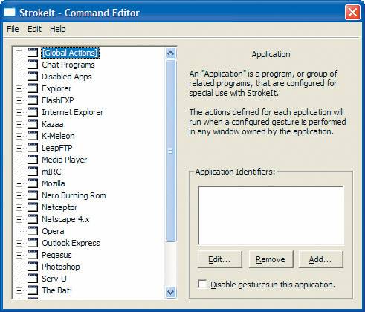This screenshot has height=312, width=365.
Task: Expand the Internet Explorer tree node
Action: pos(19,112)
